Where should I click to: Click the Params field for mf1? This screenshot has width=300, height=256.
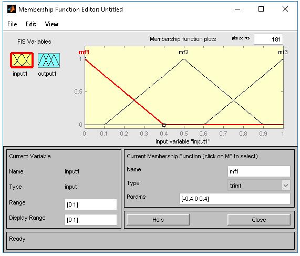point(235,199)
